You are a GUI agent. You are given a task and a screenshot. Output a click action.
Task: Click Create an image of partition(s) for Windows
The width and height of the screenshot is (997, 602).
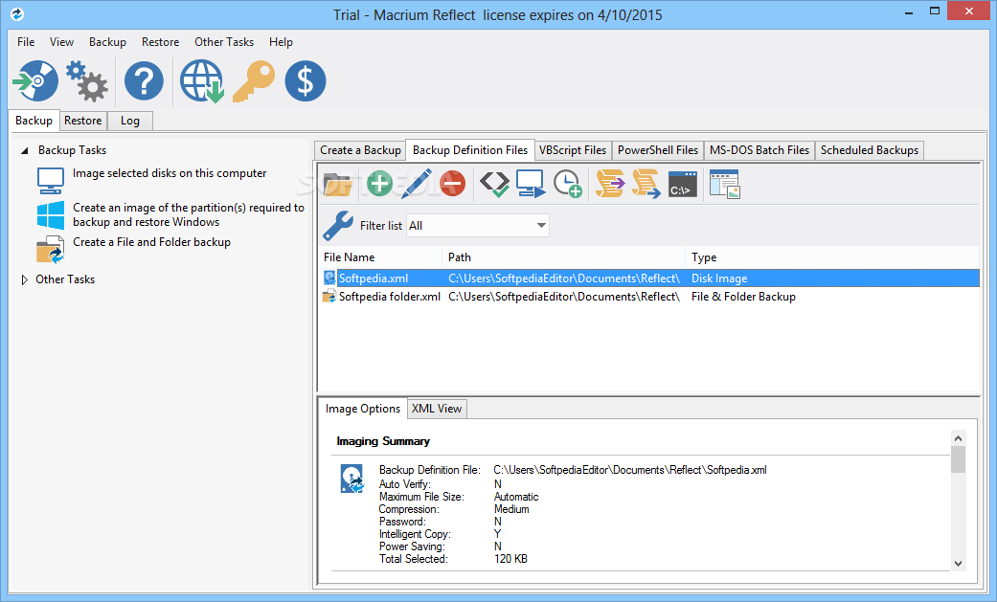(189, 215)
